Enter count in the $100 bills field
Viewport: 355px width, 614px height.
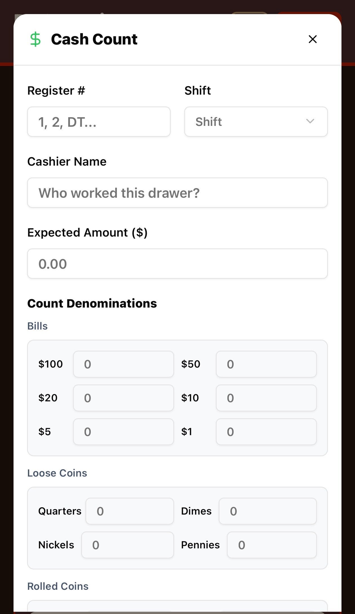[123, 364]
